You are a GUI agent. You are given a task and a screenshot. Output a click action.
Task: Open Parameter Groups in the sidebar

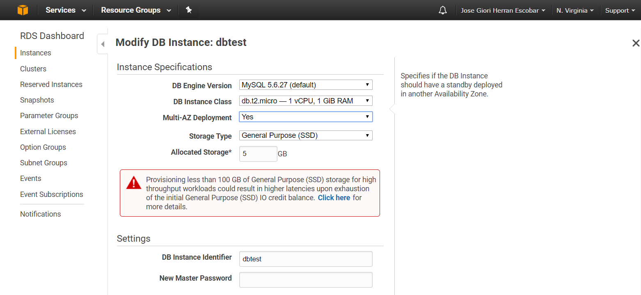pos(49,116)
